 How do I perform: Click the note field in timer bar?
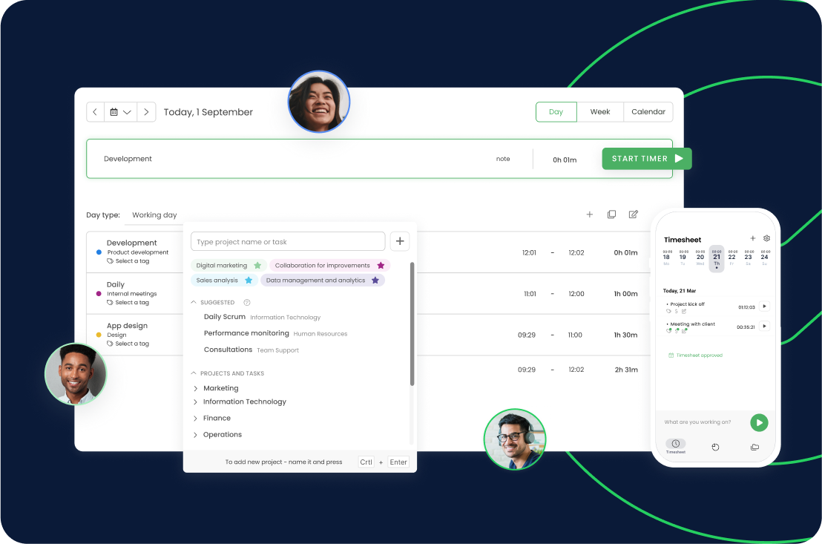point(503,159)
